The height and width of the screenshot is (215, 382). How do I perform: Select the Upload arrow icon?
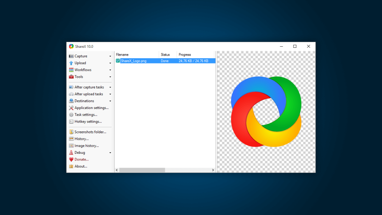(71, 63)
